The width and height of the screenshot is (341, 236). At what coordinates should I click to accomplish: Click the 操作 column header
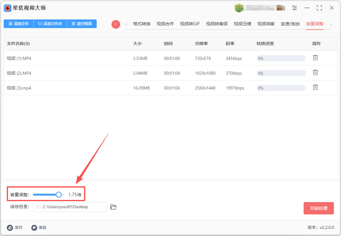(x=316, y=43)
